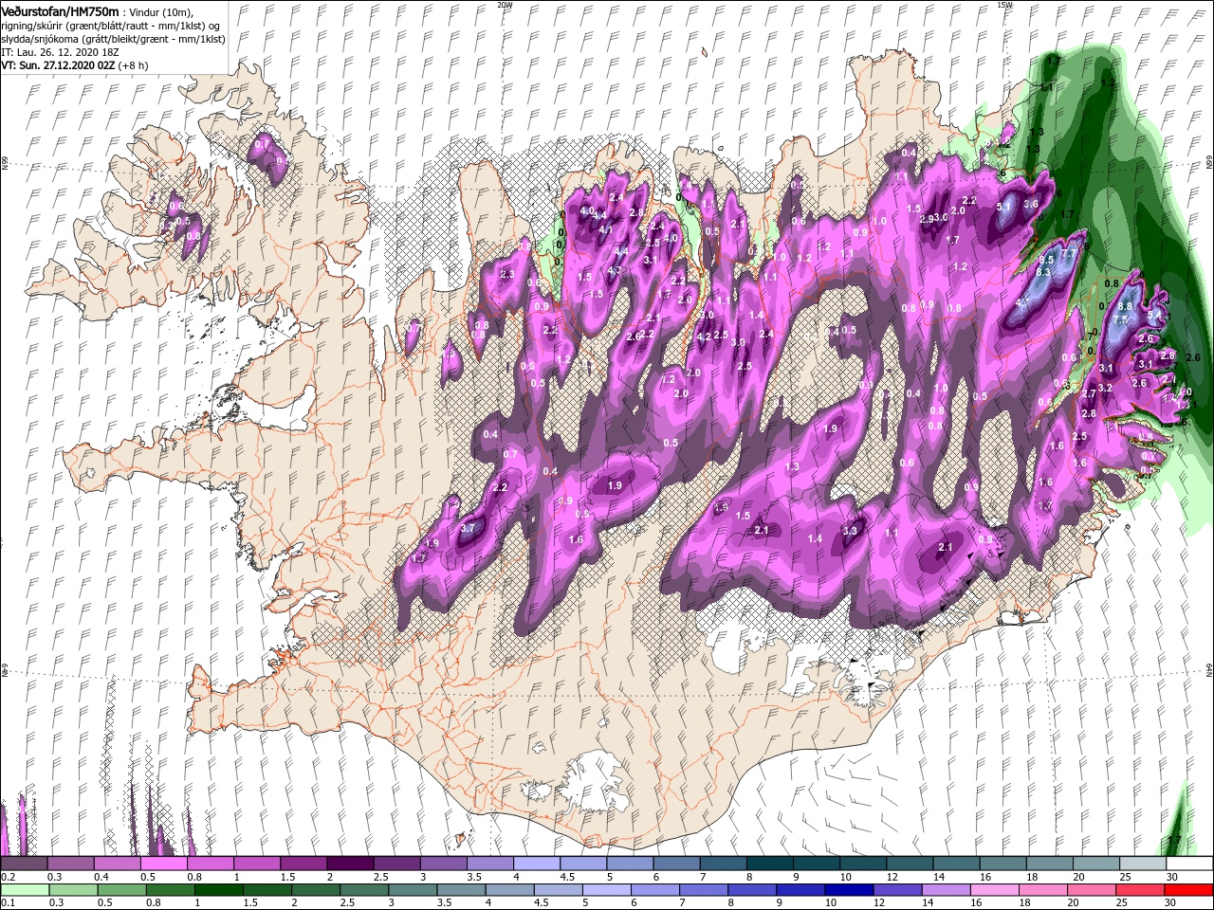1214x910 pixels.
Task: Click the 8.8 snowfall value on the map
Action: [1126, 306]
